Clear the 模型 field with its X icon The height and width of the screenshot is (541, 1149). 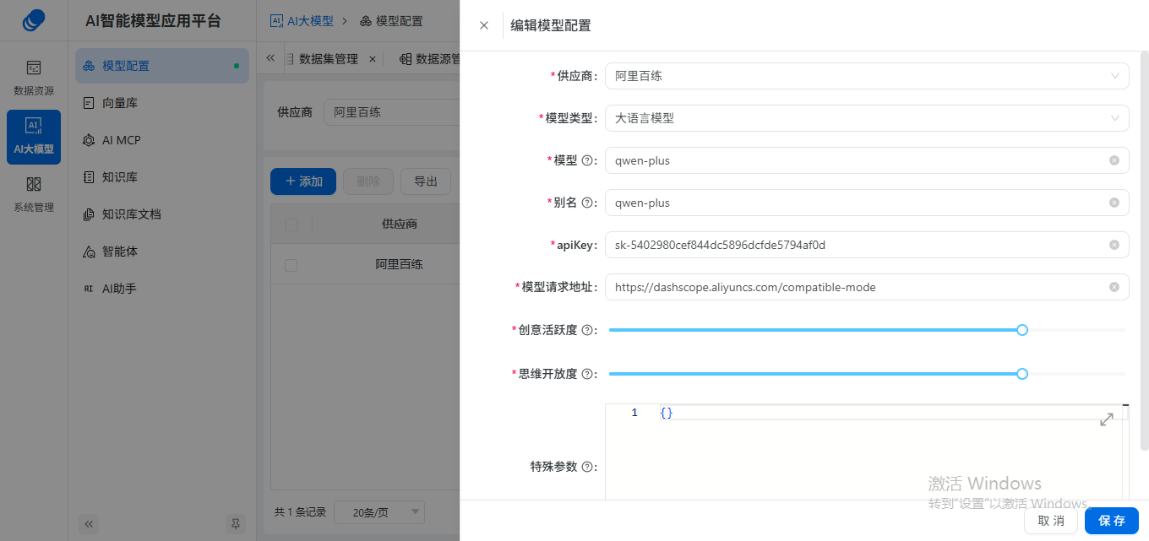pos(1114,160)
